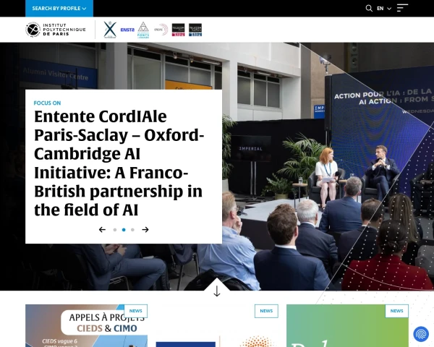Viewport: 434px width, 347px height.
Task: Go to Institut Polytechnique de Paris home logo
Action: coord(56,30)
